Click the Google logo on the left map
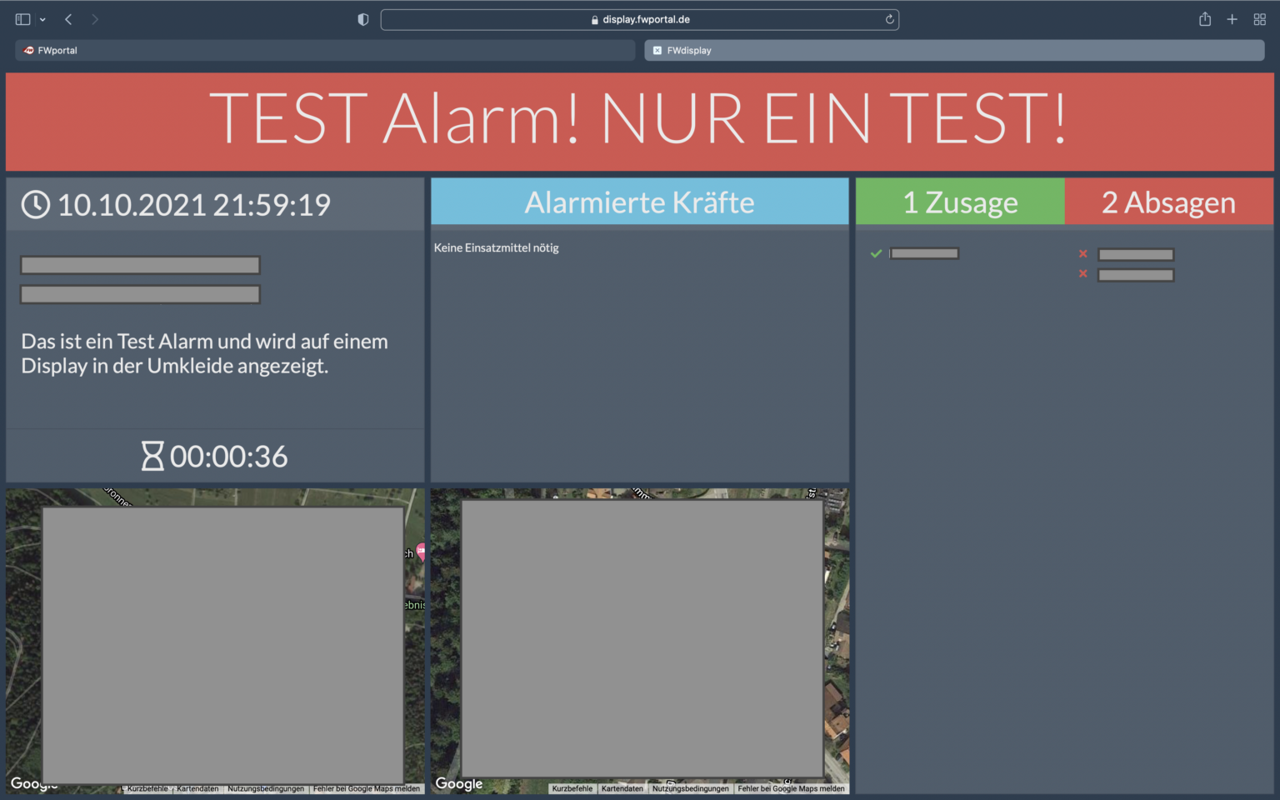1280x800 pixels. pyautogui.click(x=33, y=783)
